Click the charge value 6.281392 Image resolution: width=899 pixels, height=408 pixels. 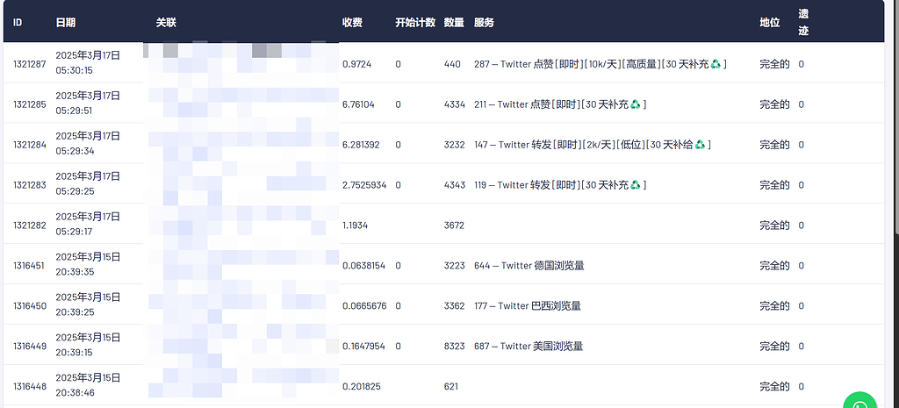[x=361, y=145]
